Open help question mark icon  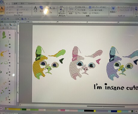[25, 19]
